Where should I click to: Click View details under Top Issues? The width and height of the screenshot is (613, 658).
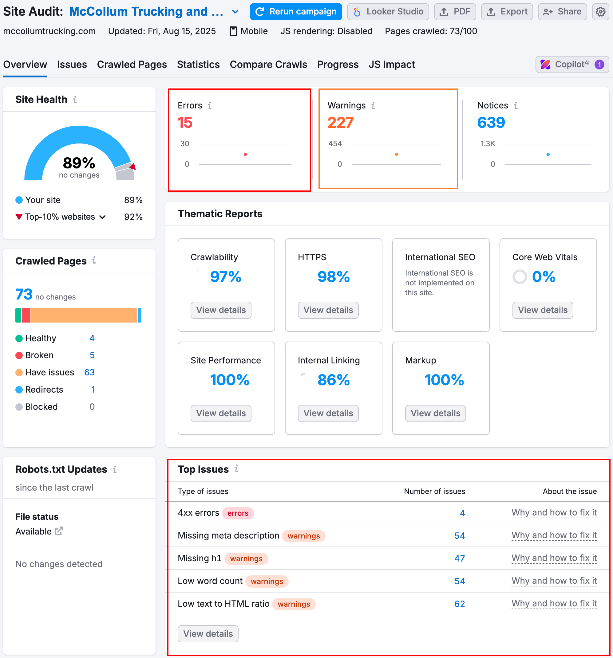pos(208,634)
